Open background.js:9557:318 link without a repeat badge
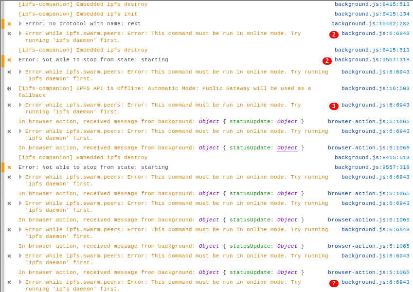The width and height of the screenshot is (413, 292). click(372, 167)
